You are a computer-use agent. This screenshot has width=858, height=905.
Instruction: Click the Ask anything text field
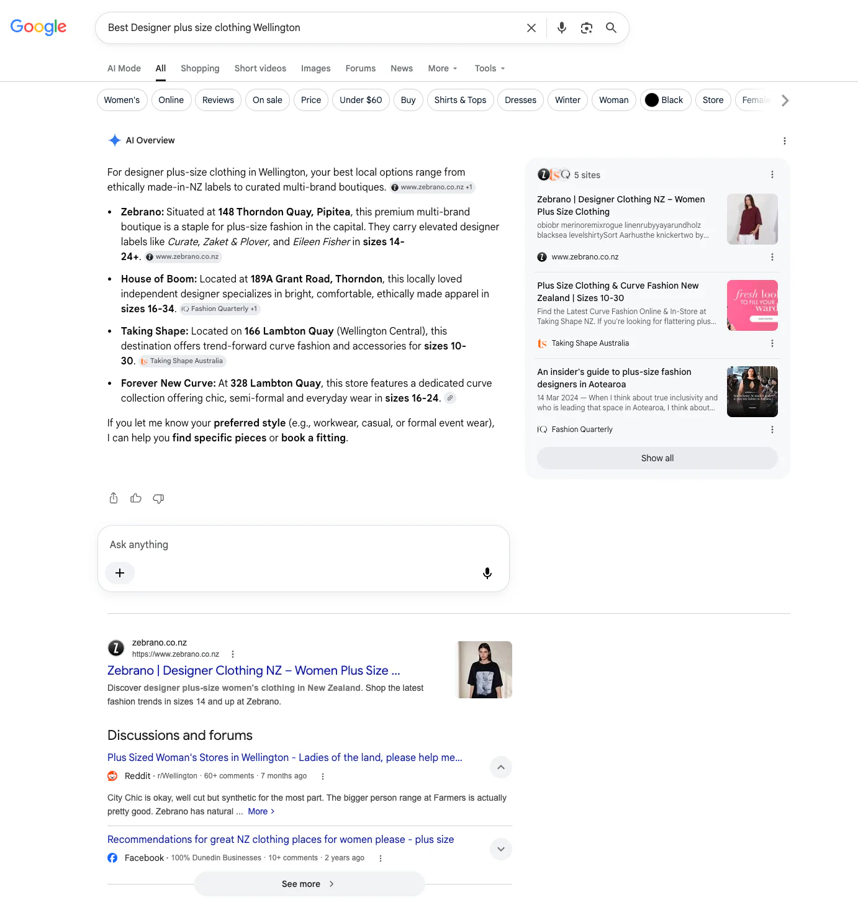[x=304, y=544]
